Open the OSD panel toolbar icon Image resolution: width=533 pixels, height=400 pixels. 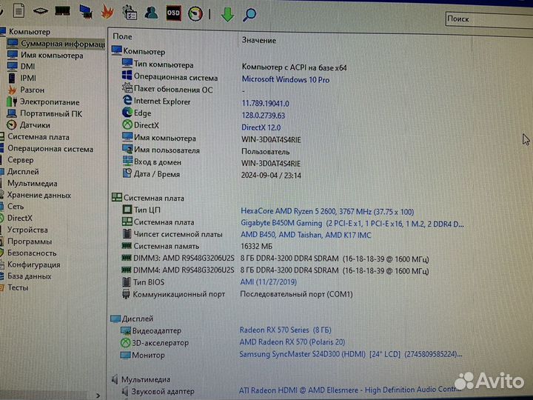(173, 12)
